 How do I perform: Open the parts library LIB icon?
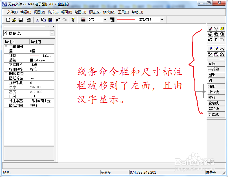pyautogui.click(x=222, y=54)
